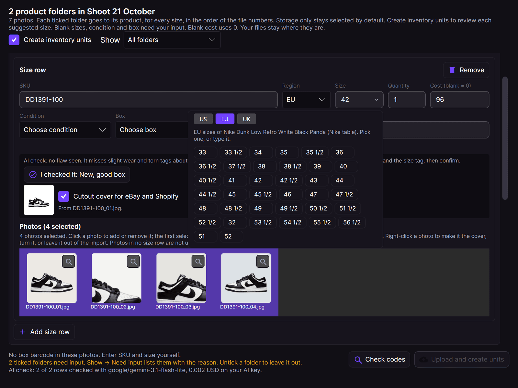
Task: Pick EU size 42 1/2
Action: [x=289, y=180]
